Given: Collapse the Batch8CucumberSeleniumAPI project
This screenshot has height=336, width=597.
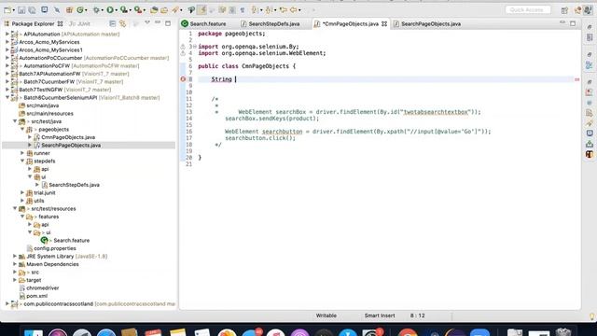Looking at the screenshot, I should 7,97.
